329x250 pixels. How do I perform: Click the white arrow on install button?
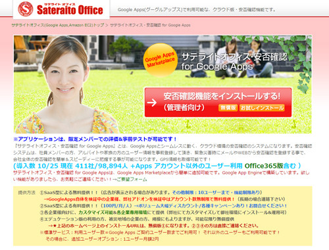(152, 103)
